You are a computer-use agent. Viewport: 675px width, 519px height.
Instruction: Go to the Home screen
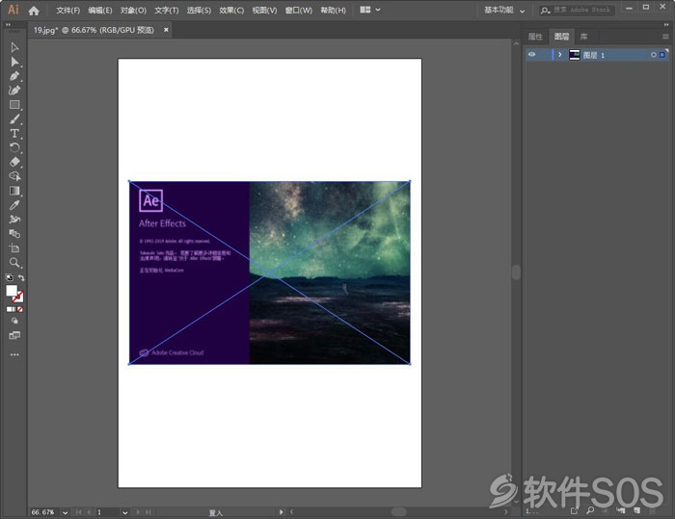coord(34,11)
